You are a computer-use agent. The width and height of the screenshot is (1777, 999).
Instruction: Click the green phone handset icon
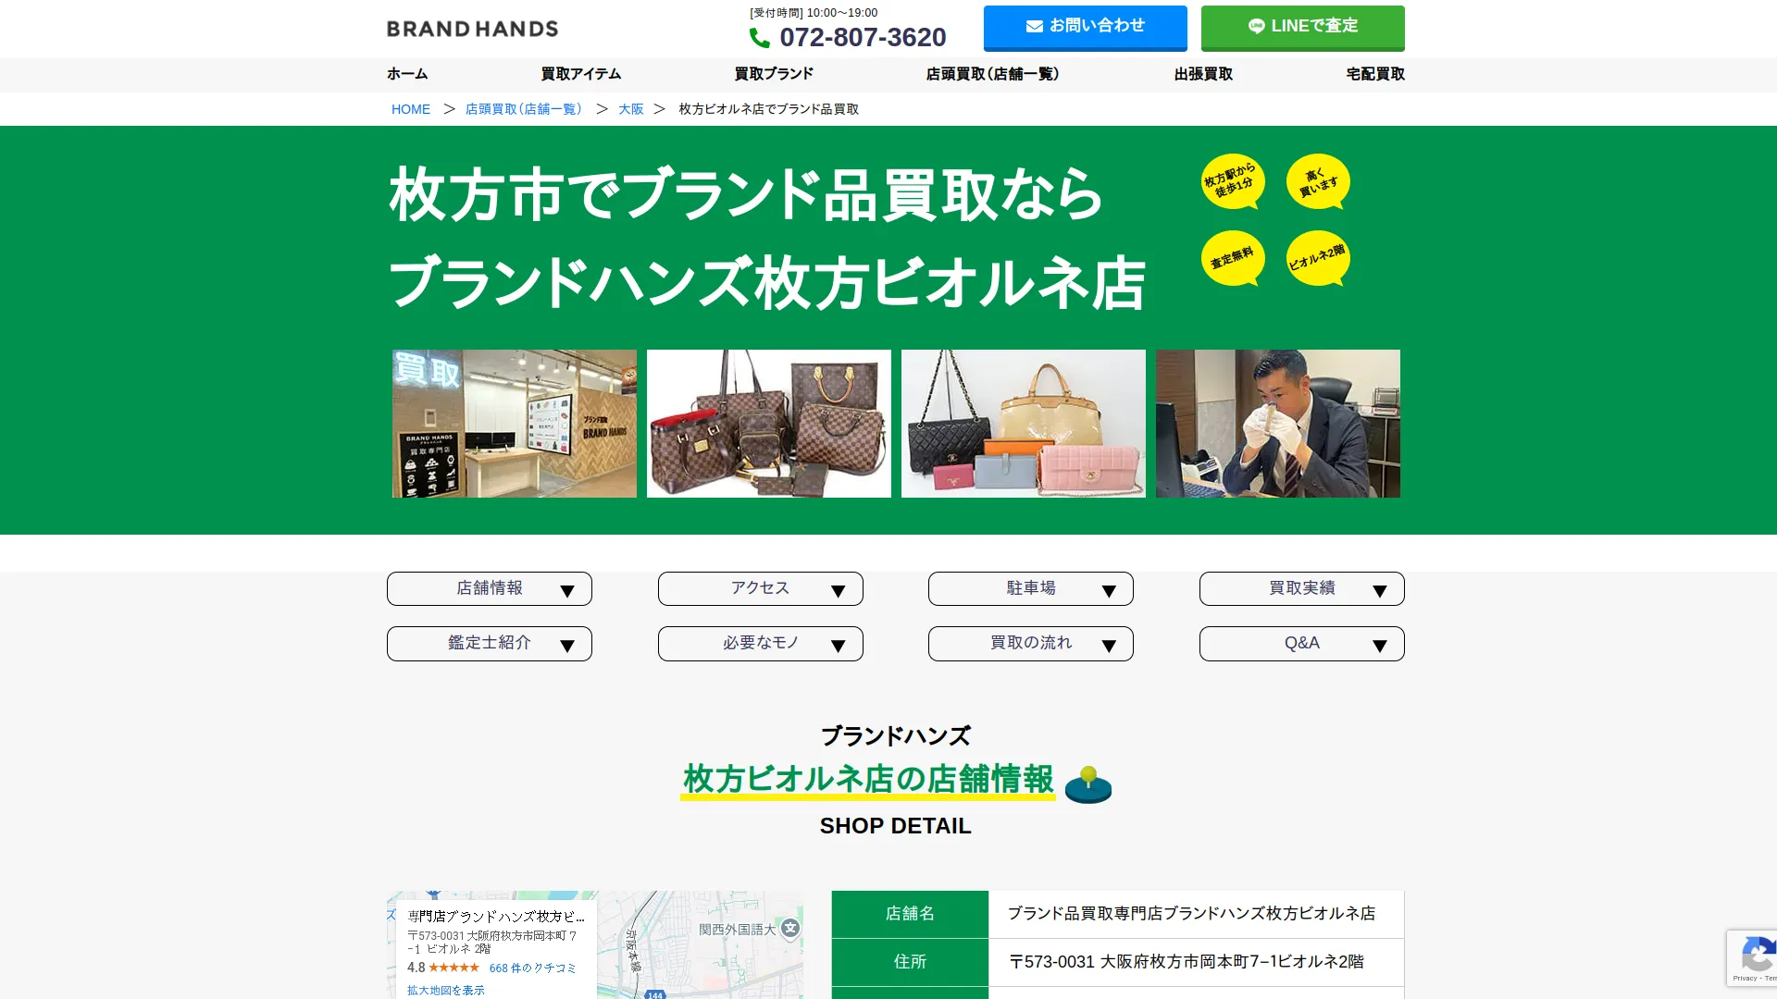pyautogui.click(x=759, y=38)
